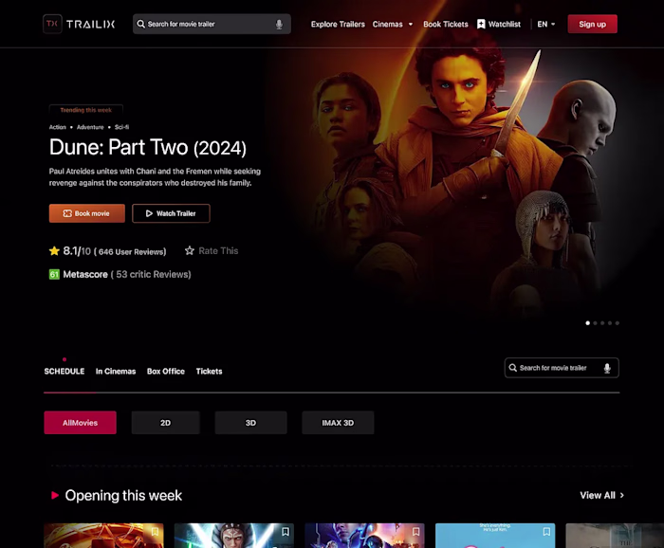The width and height of the screenshot is (664, 548).
Task: Bookmark the third movie poster card
Action: coord(415,532)
